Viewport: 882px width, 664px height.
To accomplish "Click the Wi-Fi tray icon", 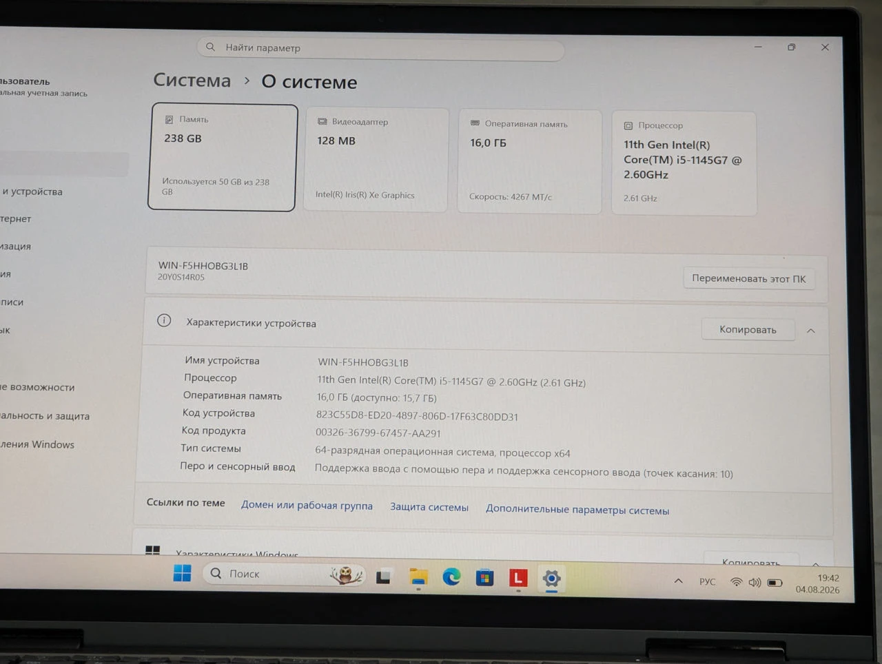I will click(x=736, y=582).
